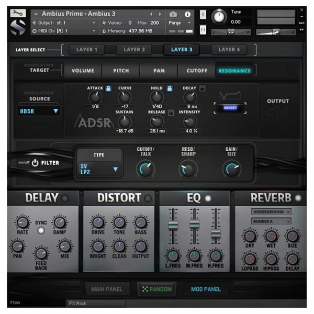This screenshot has height=314, width=314.
Task: Open the Output st. 1 dropdown
Action: click(x=65, y=23)
